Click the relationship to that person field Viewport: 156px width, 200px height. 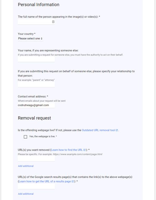(x=36, y=85)
